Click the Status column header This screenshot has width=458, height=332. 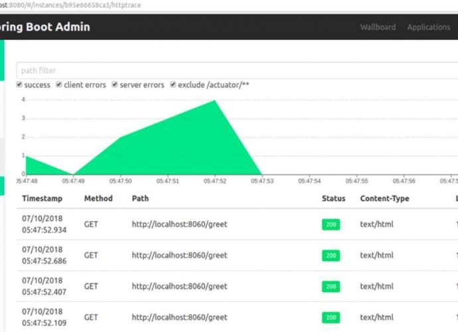pos(333,199)
